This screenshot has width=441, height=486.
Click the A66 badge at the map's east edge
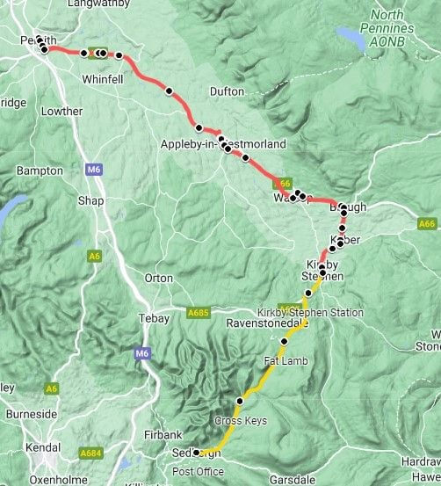coord(427,224)
